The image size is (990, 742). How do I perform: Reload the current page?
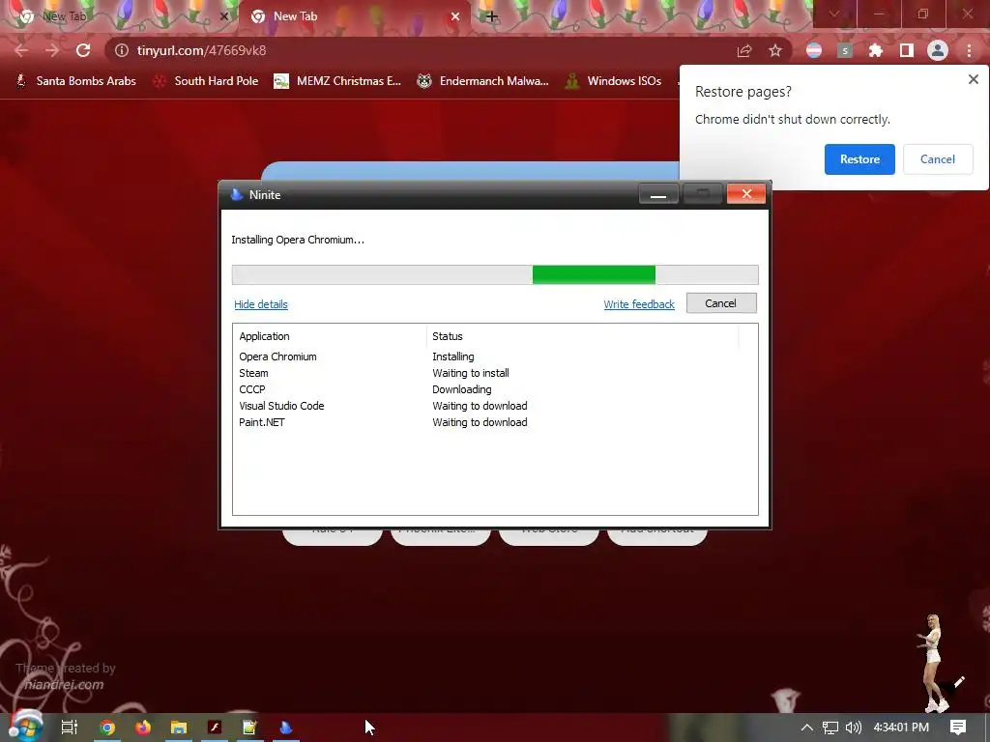83,50
